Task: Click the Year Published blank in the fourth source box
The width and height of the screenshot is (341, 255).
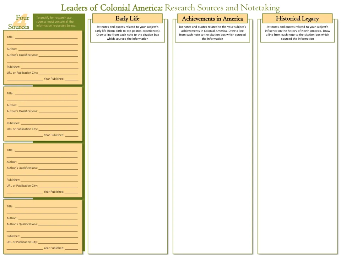Action: (71, 248)
